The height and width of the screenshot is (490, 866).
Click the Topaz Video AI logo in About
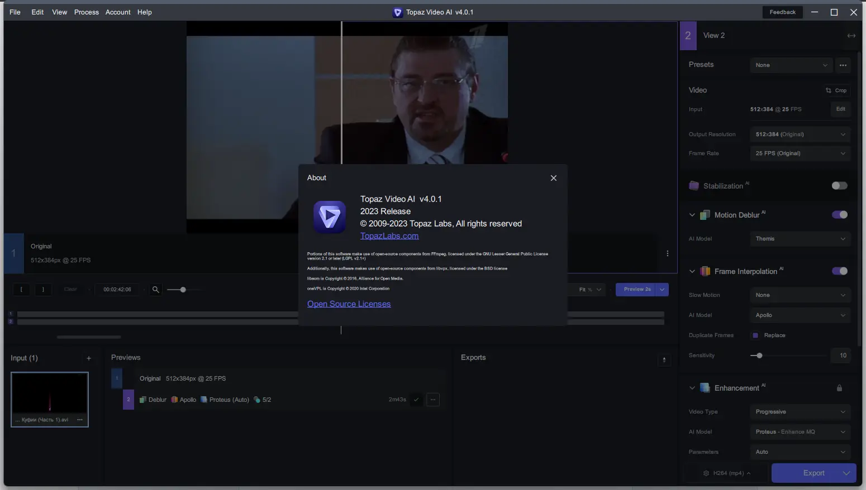click(330, 217)
